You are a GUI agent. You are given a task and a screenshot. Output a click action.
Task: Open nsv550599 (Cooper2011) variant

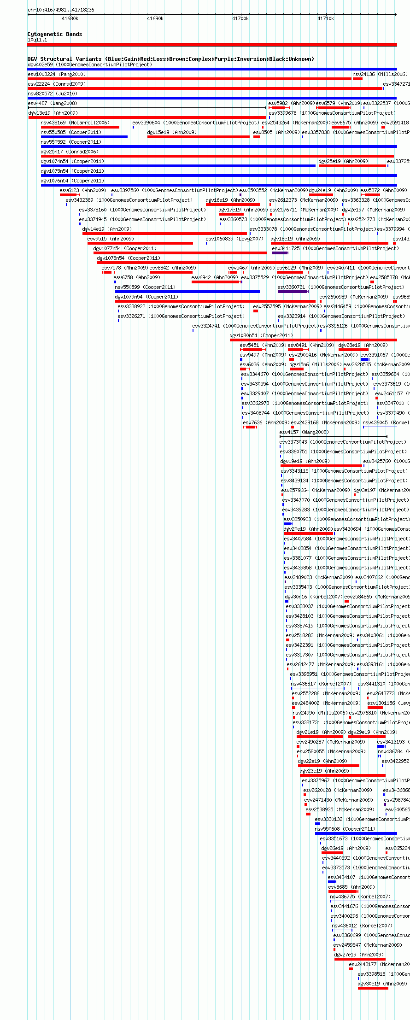(x=145, y=287)
